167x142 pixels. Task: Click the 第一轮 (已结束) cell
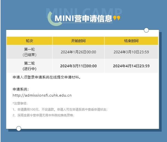point(30,52)
